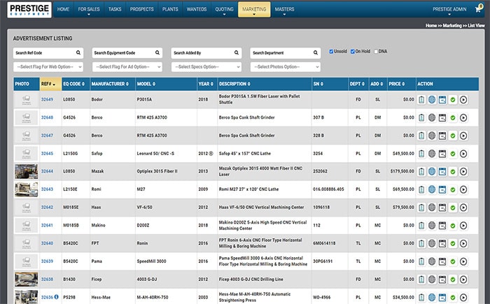Open photo thumbnail for Romi ref 32643
The width and height of the screenshot is (490, 304).
point(27,189)
